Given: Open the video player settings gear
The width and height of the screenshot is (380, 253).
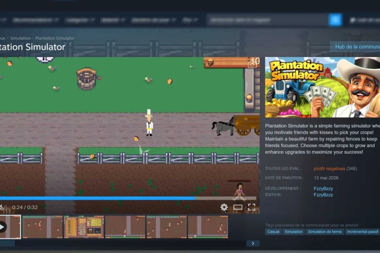Looking at the screenshot, I should (224, 207).
